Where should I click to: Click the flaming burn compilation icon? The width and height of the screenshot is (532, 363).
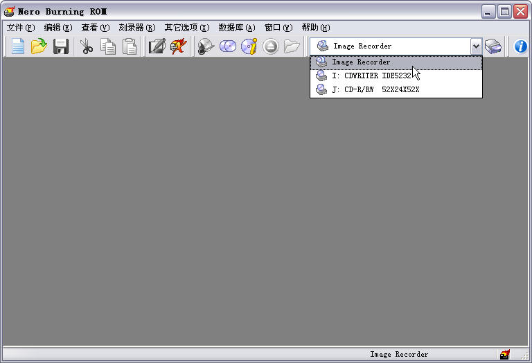tap(179, 46)
